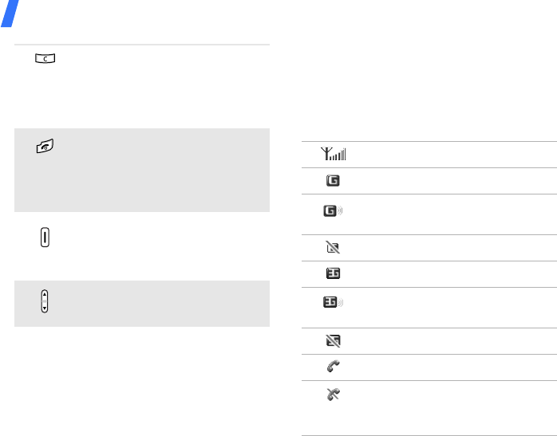
Task: Click the G icon with transfer waves
Action: [x=334, y=212]
